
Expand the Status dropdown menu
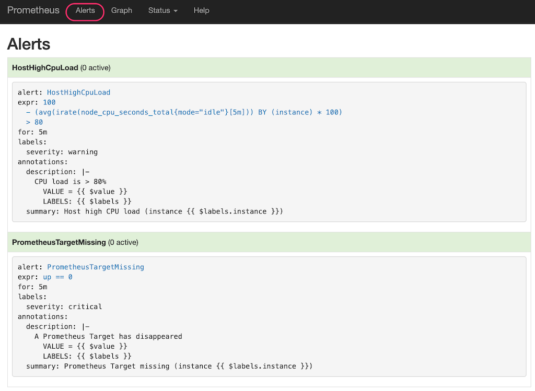(159, 10)
